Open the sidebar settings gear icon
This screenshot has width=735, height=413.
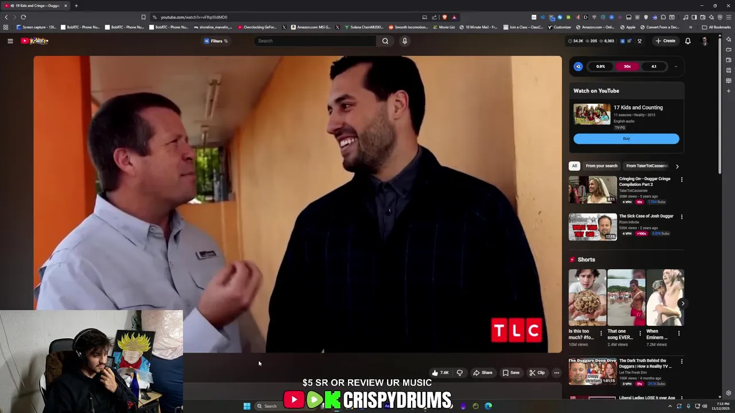pos(729,393)
